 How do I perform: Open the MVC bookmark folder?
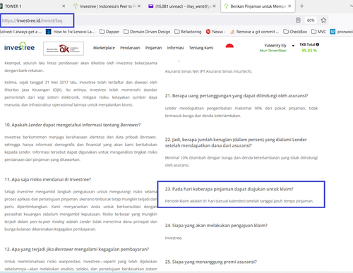(318, 32)
